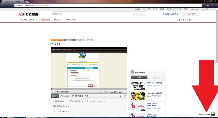
Task: Select the 動画 tab in recommended panel
Action: click(x=139, y=77)
